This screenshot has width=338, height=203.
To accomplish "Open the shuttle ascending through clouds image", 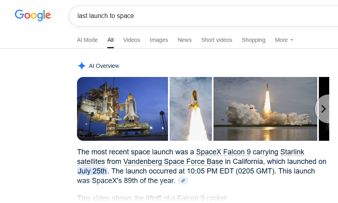I will pyautogui.click(x=191, y=109).
